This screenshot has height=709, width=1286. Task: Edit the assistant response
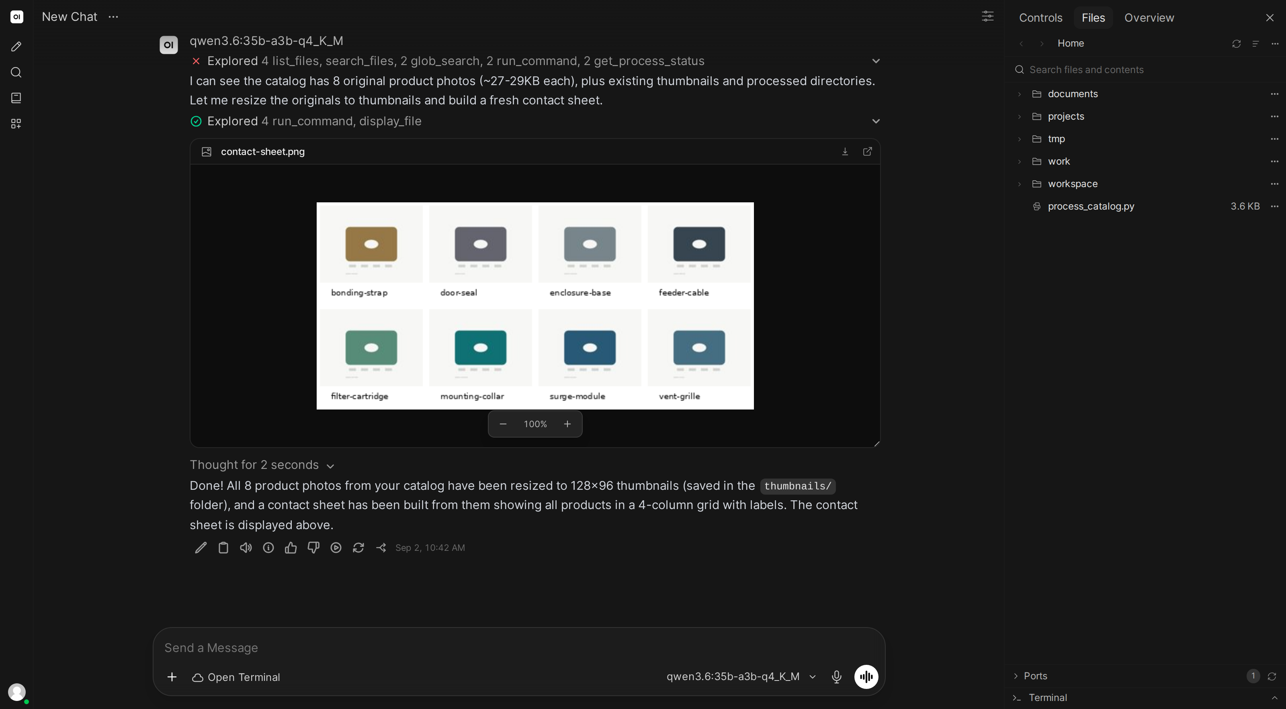pyautogui.click(x=201, y=548)
